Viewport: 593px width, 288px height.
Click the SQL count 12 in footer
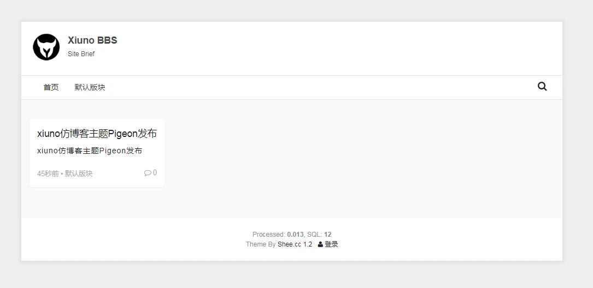click(x=327, y=235)
